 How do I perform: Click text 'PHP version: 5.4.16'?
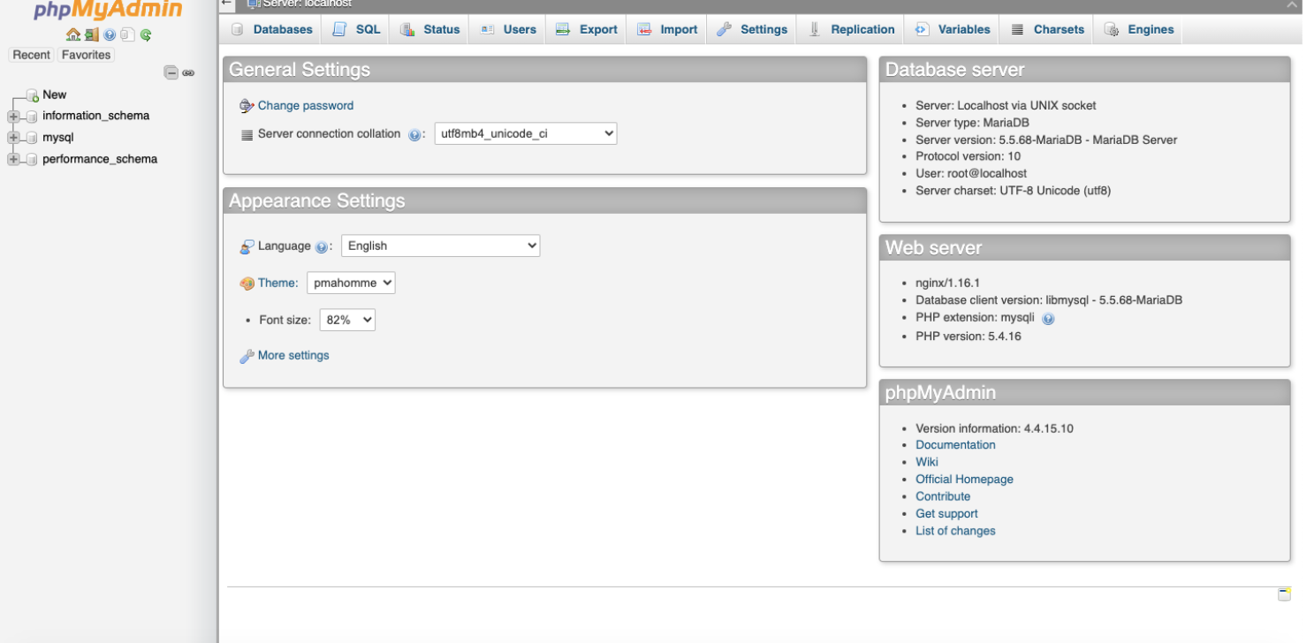(968, 337)
